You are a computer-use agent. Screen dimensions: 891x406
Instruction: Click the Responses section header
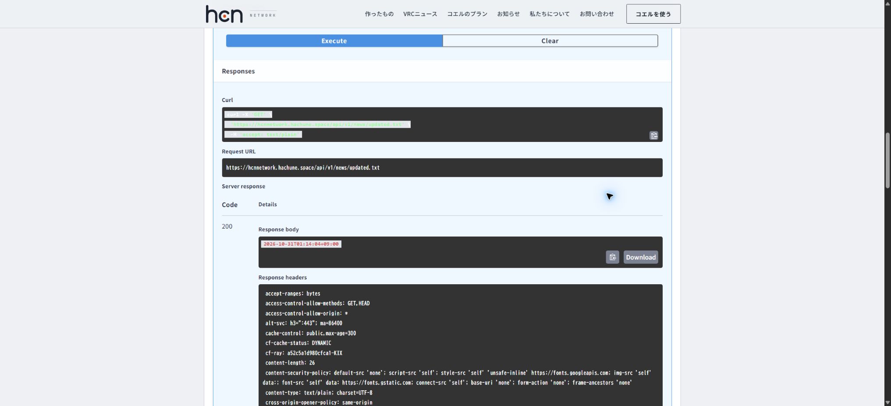(x=238, y=71)
